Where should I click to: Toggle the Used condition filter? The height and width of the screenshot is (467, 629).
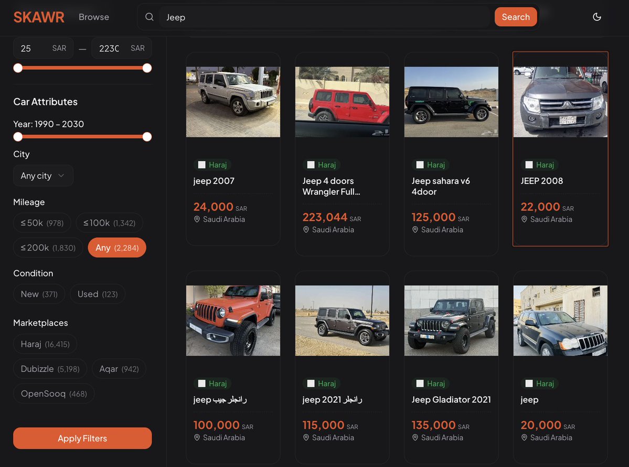tap(98, 294)
